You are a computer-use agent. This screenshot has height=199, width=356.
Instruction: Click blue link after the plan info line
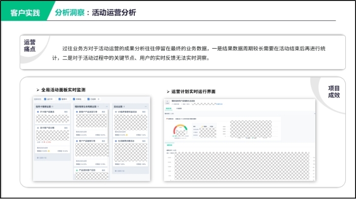[x=219, y=104]
